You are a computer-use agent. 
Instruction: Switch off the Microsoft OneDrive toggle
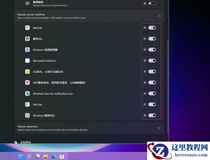coord(152,61)
